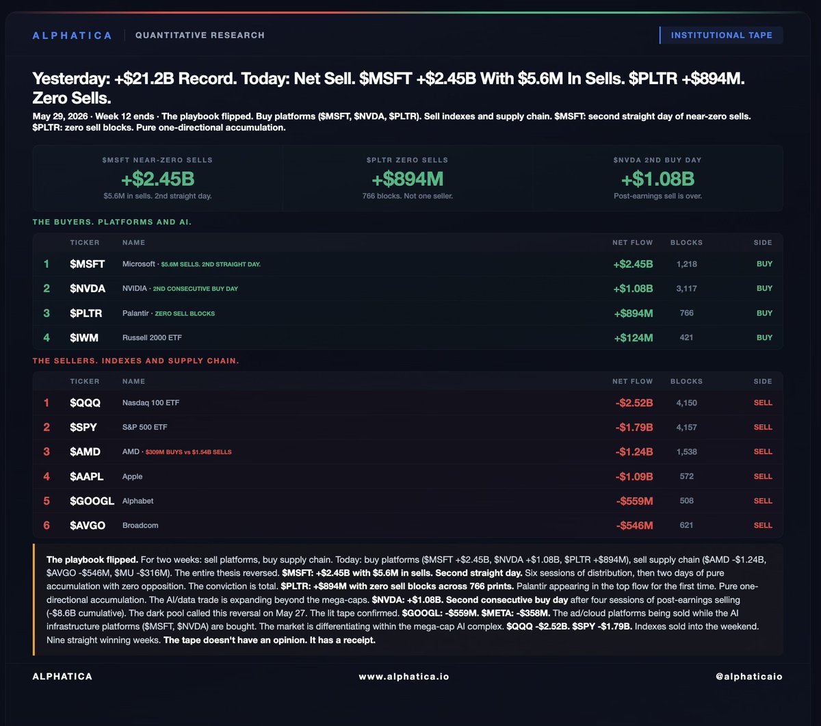Click the $QQQ ticker in sellers table
This screenshot has height=726, width=821.
coord(86,403)
